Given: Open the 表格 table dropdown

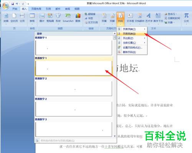Looking at the screenshot, I should [32, 18].
